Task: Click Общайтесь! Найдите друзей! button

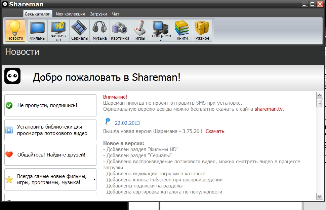Action: point(50,154)
